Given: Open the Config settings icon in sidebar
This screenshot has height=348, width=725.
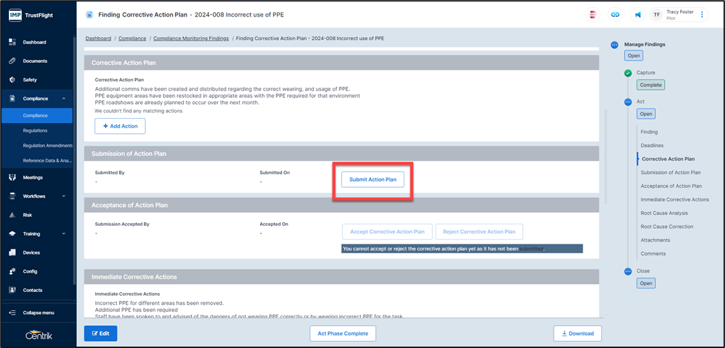Looking at the screenshot, I should click(12, 271).
